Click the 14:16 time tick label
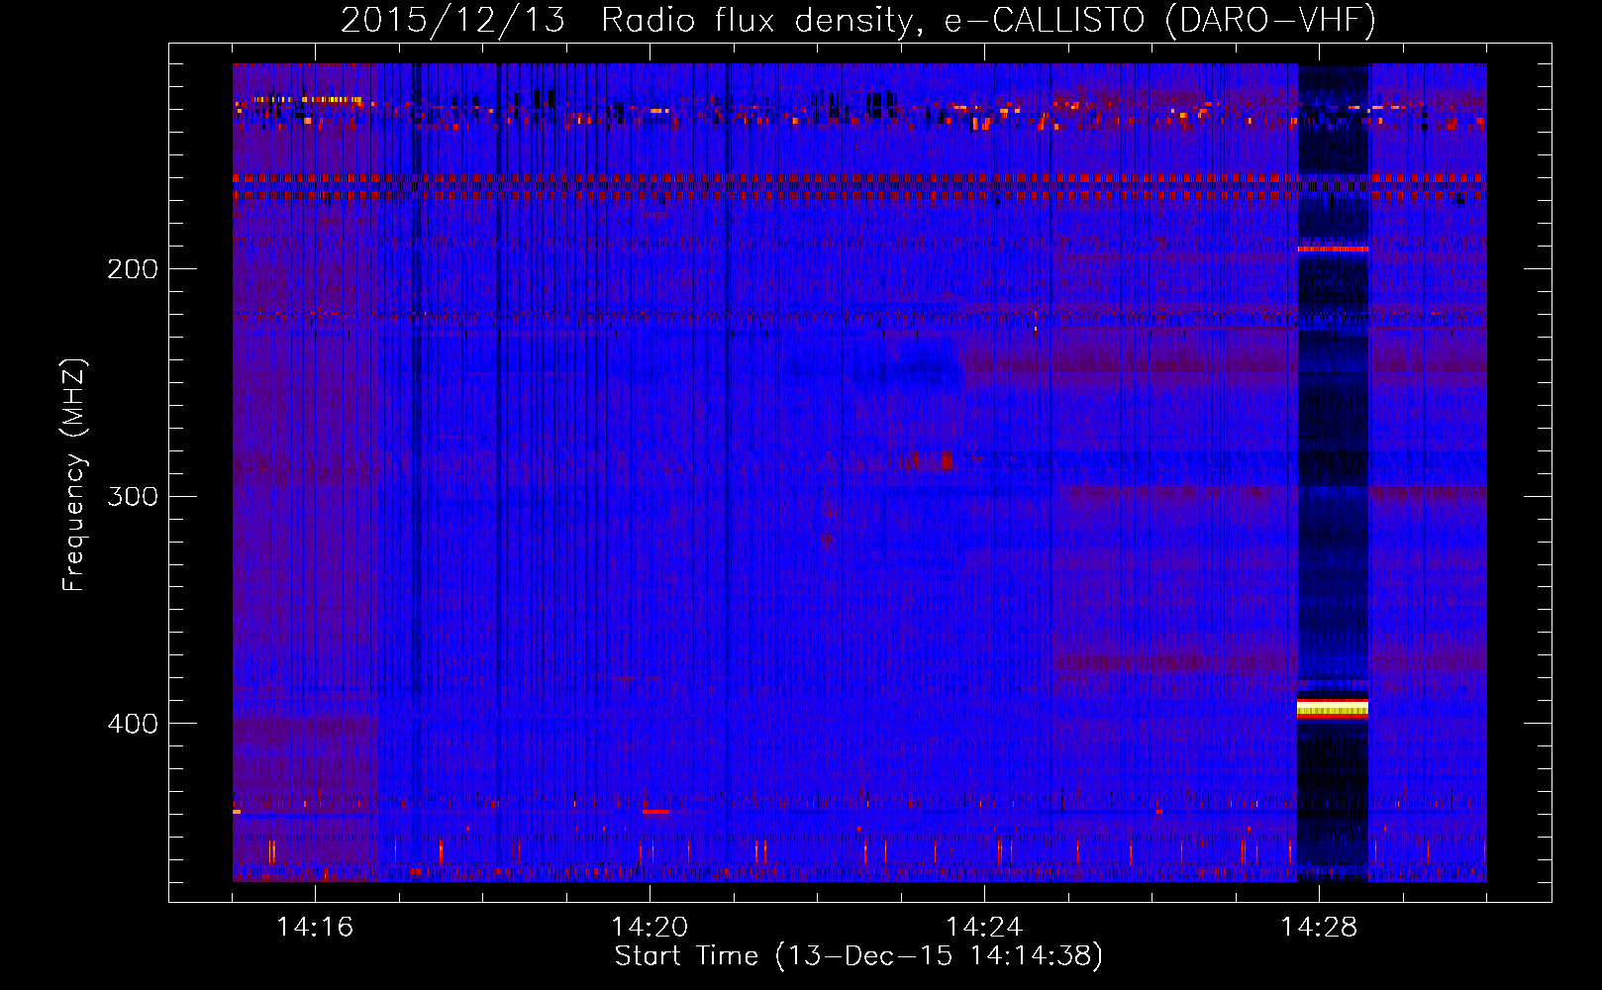 (x=315, y=927)
